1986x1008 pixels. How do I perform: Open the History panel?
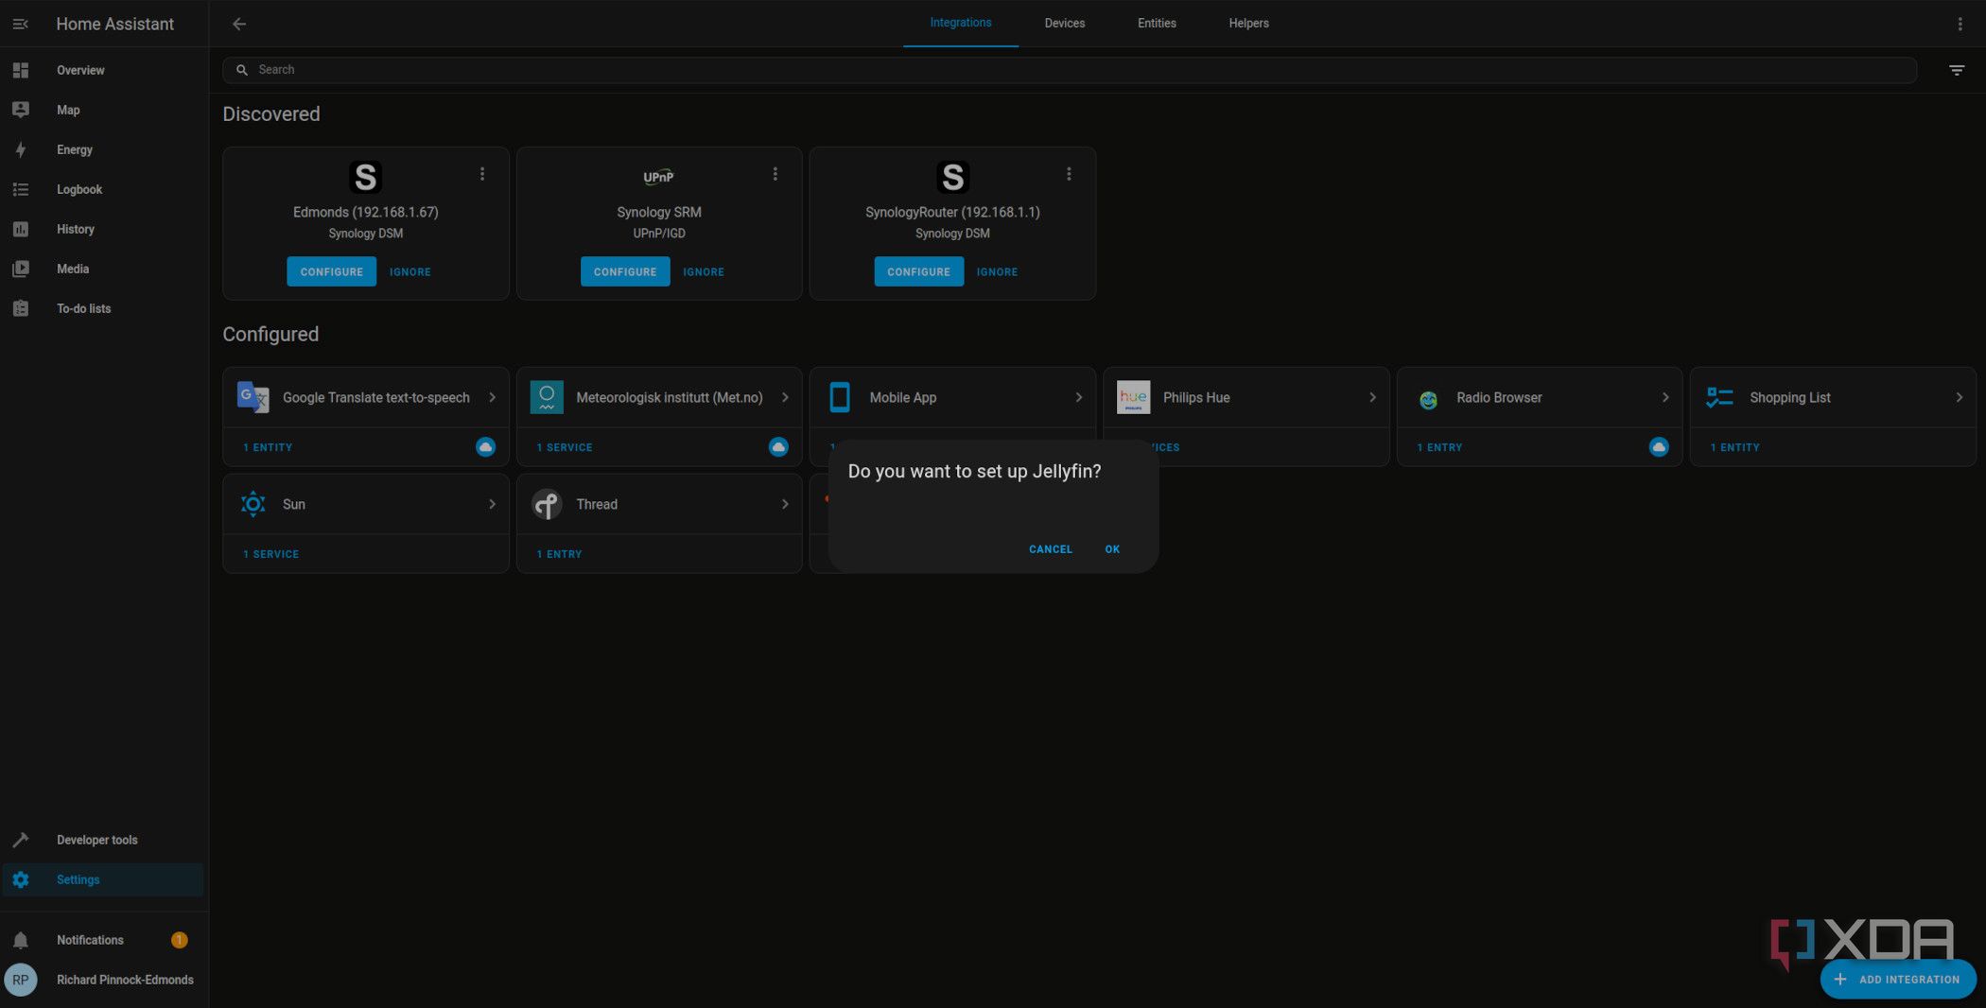click(x=75, y=229)
